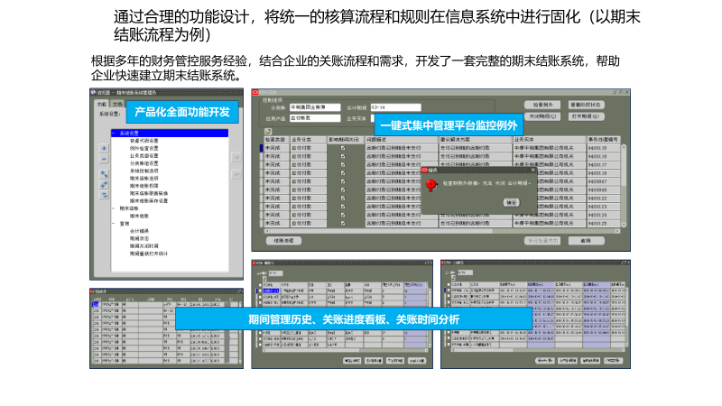Click the 打开期间(O) button
This screenshot has height=406, width=722.
[586, 116]
